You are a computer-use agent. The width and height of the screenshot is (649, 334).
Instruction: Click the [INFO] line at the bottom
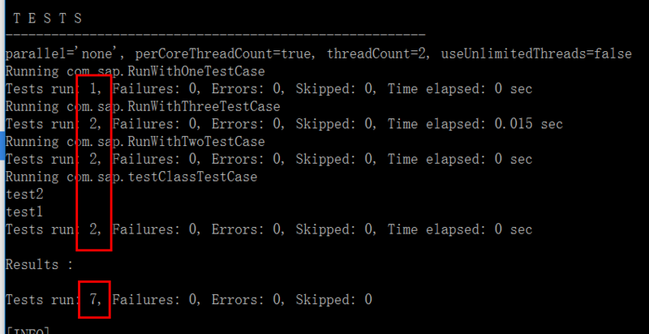(x=28, y=330)
